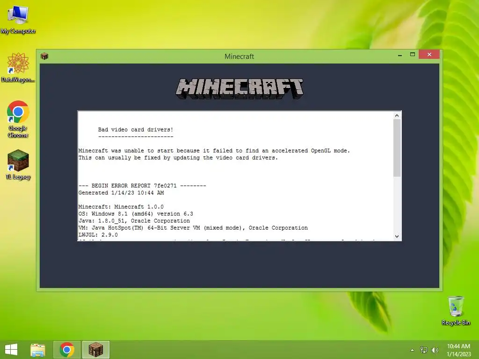Click the 'Java: 1.8.0_51, Oracle Corporation' line

coord(134,221)
